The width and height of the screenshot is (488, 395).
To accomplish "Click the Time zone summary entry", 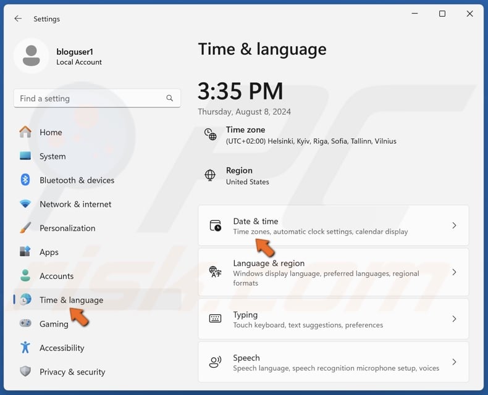I will tap(300, 135).
